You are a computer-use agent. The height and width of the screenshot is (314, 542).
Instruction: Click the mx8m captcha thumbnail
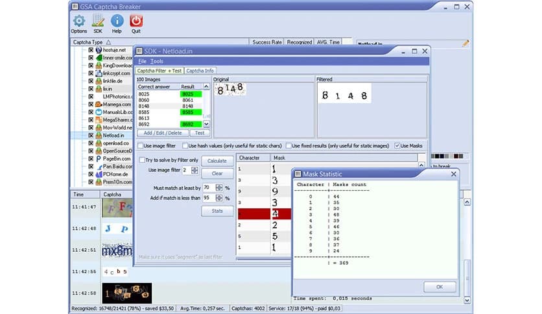point(117,250)
